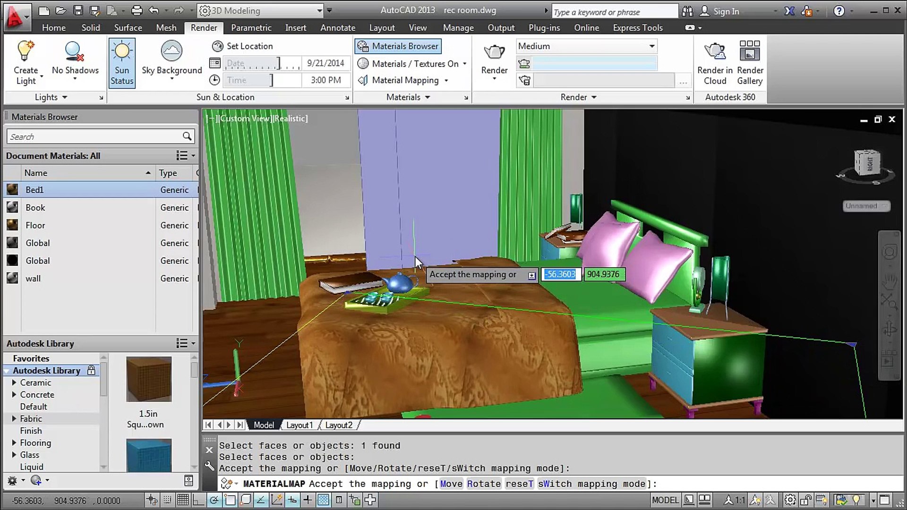
Task: Click No Shadows icon
Action: (75, 51)
